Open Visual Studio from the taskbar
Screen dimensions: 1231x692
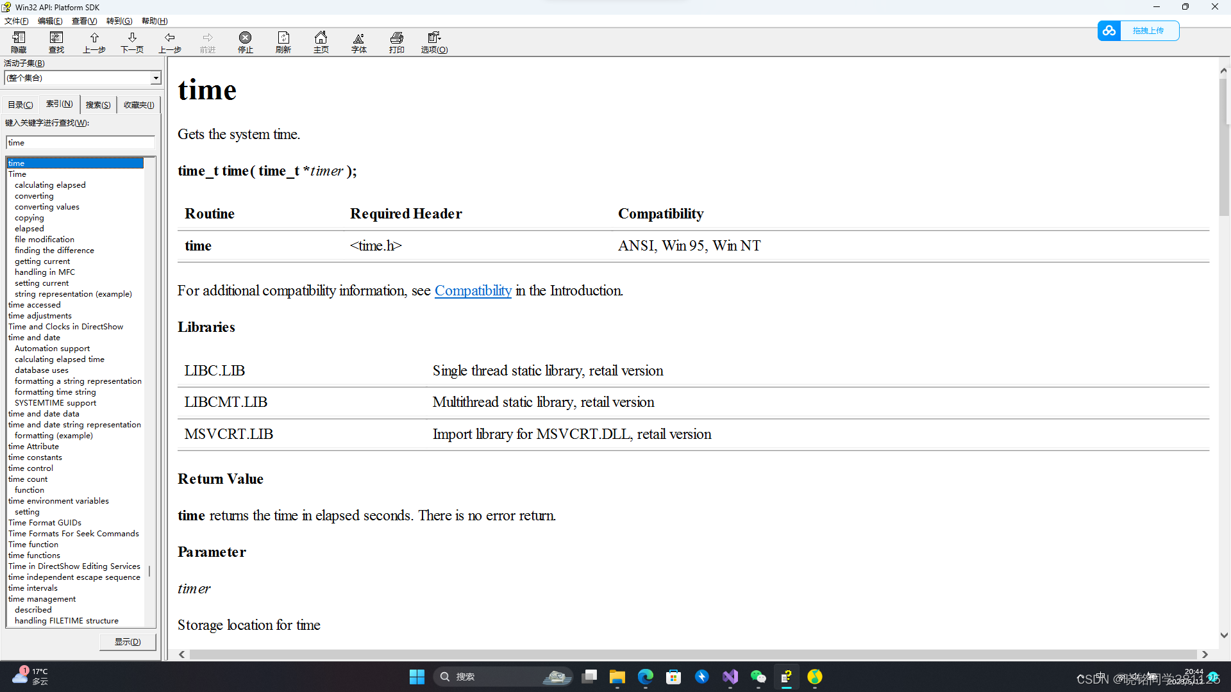[x=730, y=677]
